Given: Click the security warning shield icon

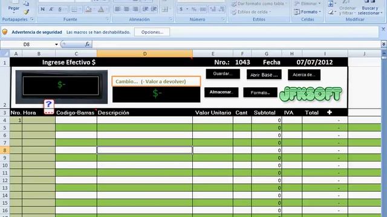Looking at the screenshot, I should [x=5, y=32].
